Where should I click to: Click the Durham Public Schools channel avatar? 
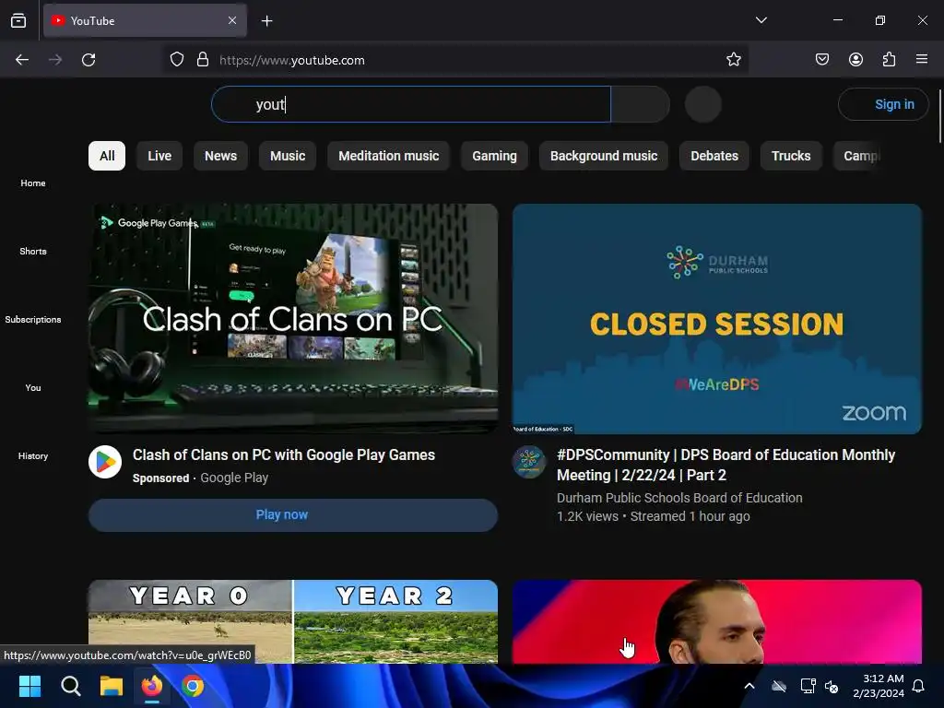tap(528, 462)
